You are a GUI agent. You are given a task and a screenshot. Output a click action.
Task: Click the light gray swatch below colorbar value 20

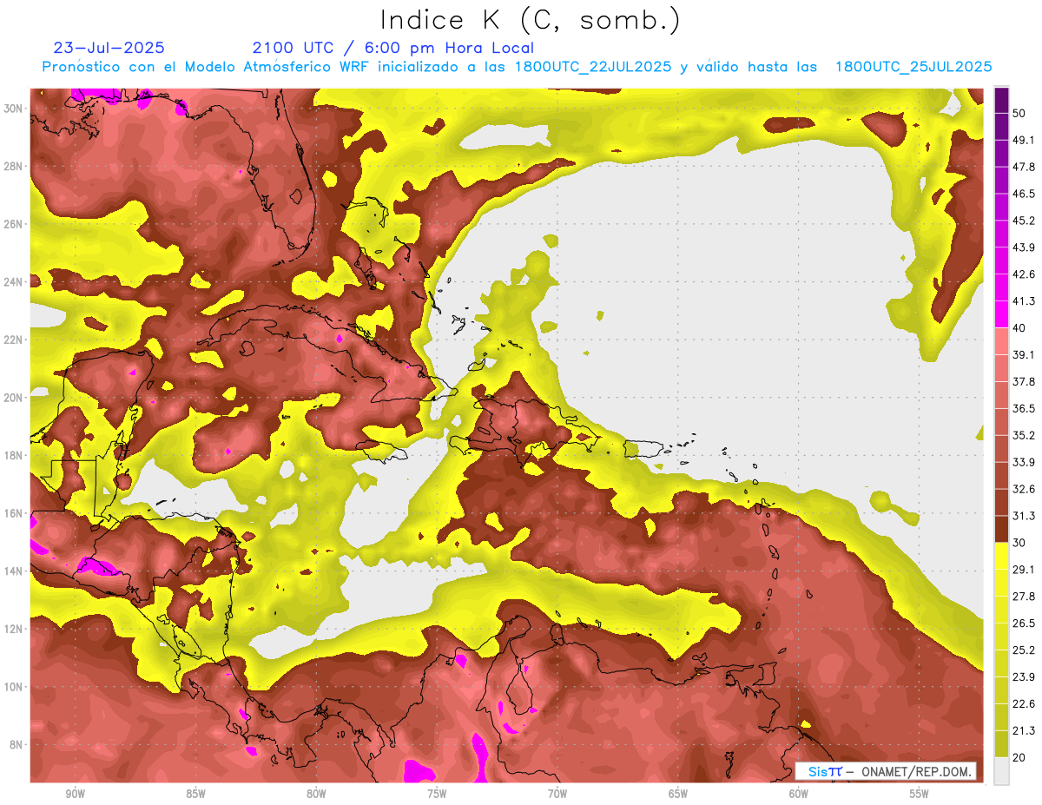pos(1001,771)
